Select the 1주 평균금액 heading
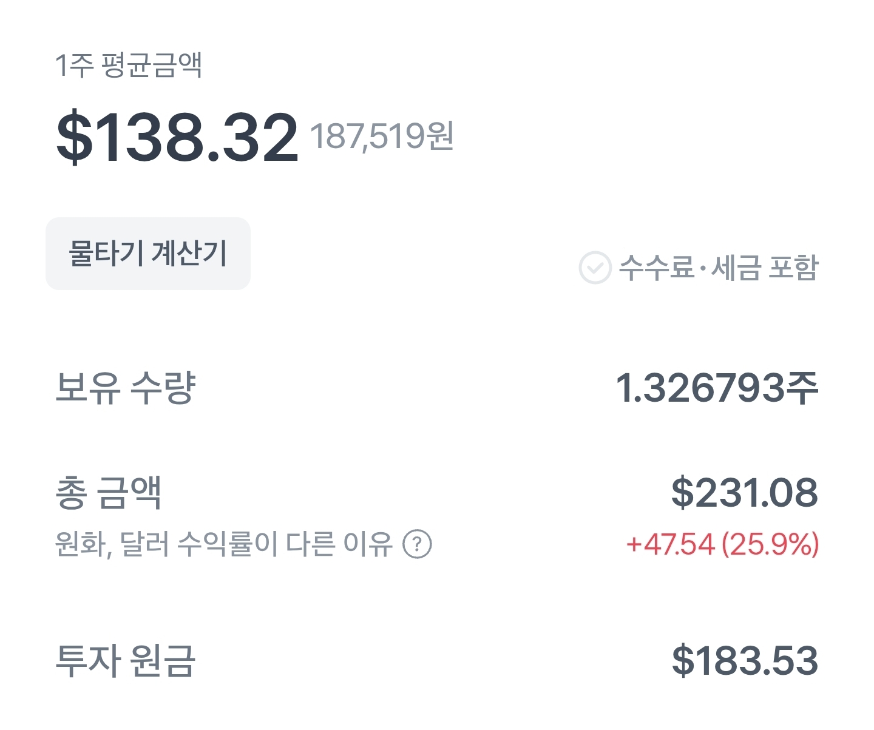This screenshot has height=730, width=874. click(128, 65)
